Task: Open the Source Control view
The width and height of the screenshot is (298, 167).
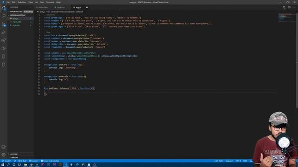Action: click(x=4, y=25)
